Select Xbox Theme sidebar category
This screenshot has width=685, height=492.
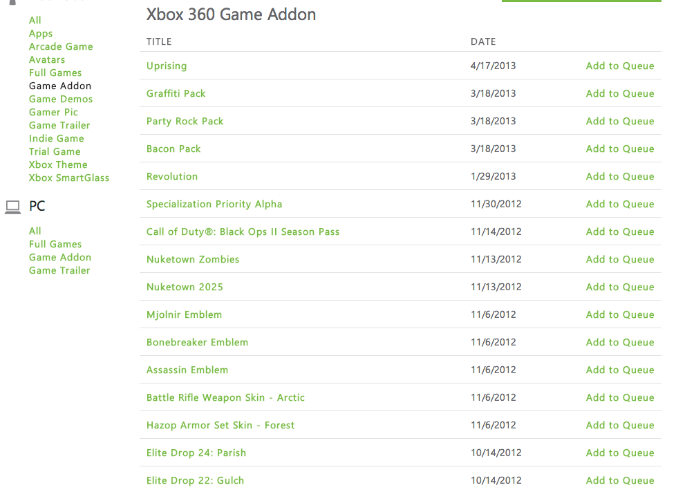[x=58, y=165]
